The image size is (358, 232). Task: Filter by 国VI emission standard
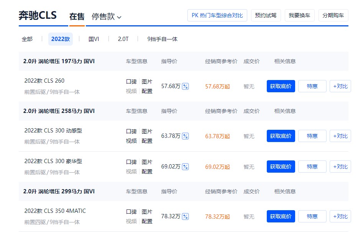(x=94, y=39)
